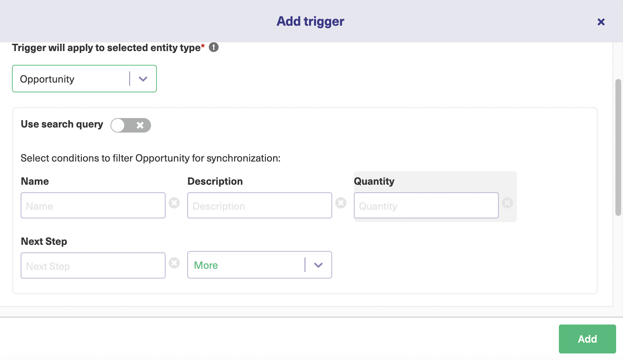The height and width of the screenshot is (360, 623).
Task: Click the entity type info icon
Action: pyautogui.click(x=214, y=47)
